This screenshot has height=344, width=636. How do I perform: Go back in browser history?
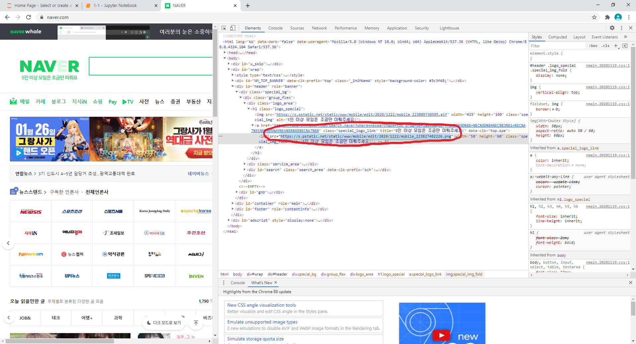coord(7,17)
